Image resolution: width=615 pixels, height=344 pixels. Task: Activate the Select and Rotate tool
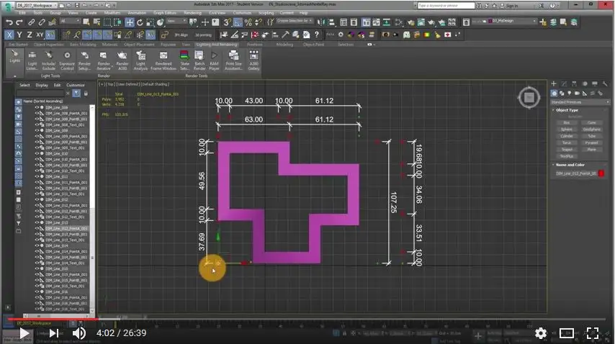[140, 22]
